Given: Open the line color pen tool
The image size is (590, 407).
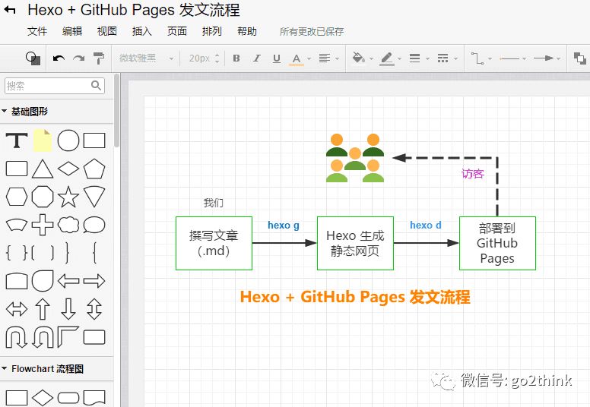Looking at the screenshot, I should click(390, 58).
